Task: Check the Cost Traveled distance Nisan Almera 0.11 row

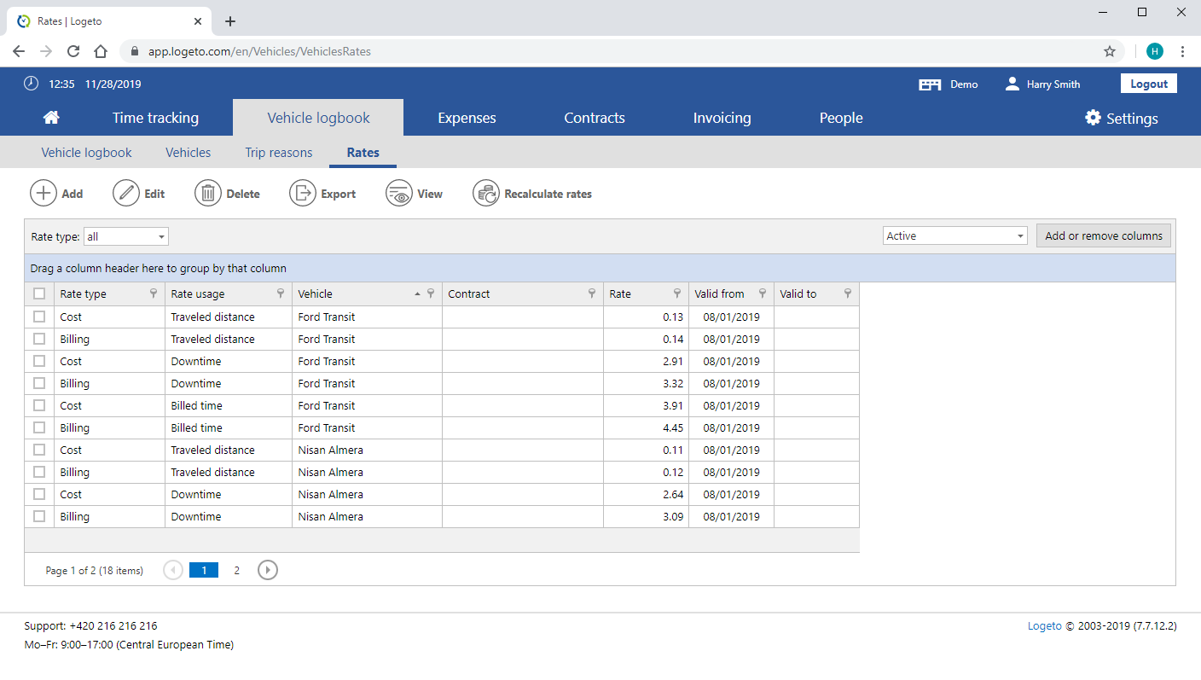Action: tap(39, 450)
